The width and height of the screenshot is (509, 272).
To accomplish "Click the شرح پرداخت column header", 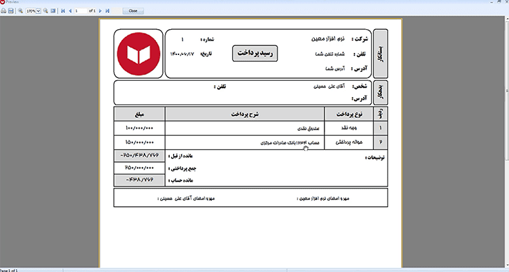I will [x=245, y=114].
